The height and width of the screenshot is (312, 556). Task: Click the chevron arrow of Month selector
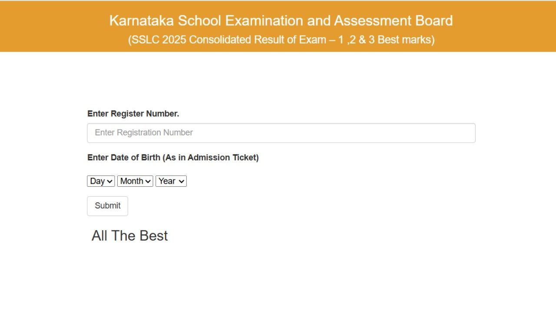148,182
